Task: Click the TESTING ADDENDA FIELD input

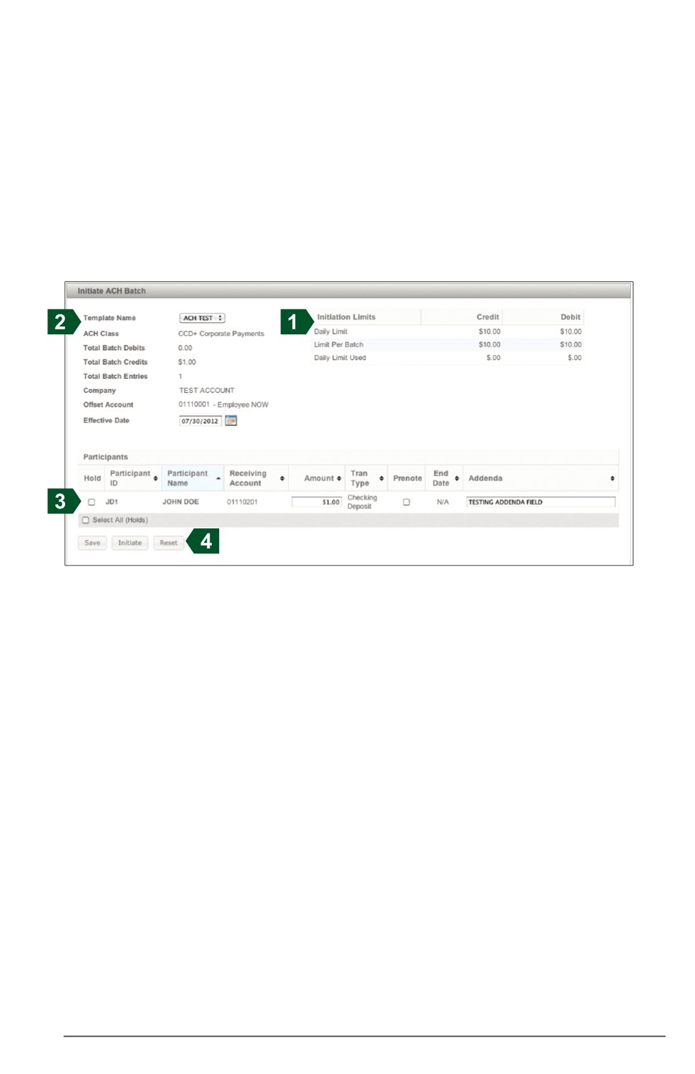Action: [540, 502]
